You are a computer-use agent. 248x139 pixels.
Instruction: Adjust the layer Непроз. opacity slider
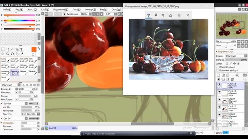point(236,60)
